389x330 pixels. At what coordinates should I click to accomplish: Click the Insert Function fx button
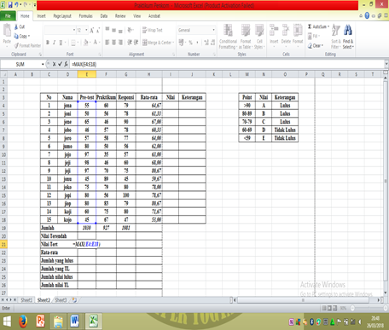click(66, 64)
